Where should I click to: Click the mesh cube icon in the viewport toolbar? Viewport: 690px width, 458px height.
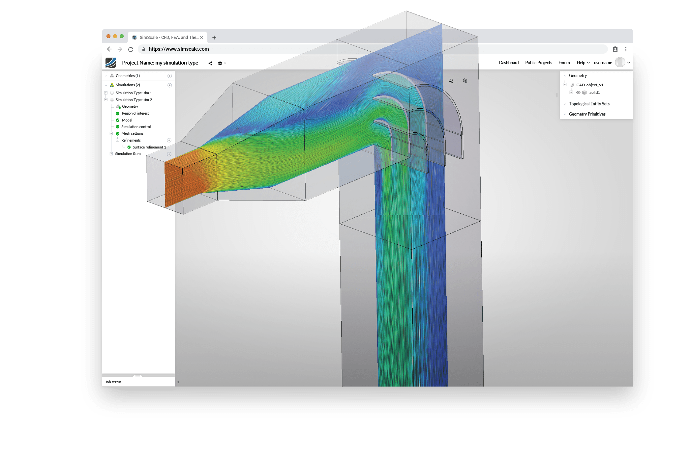pyautogui.click(x=465, y=81)
